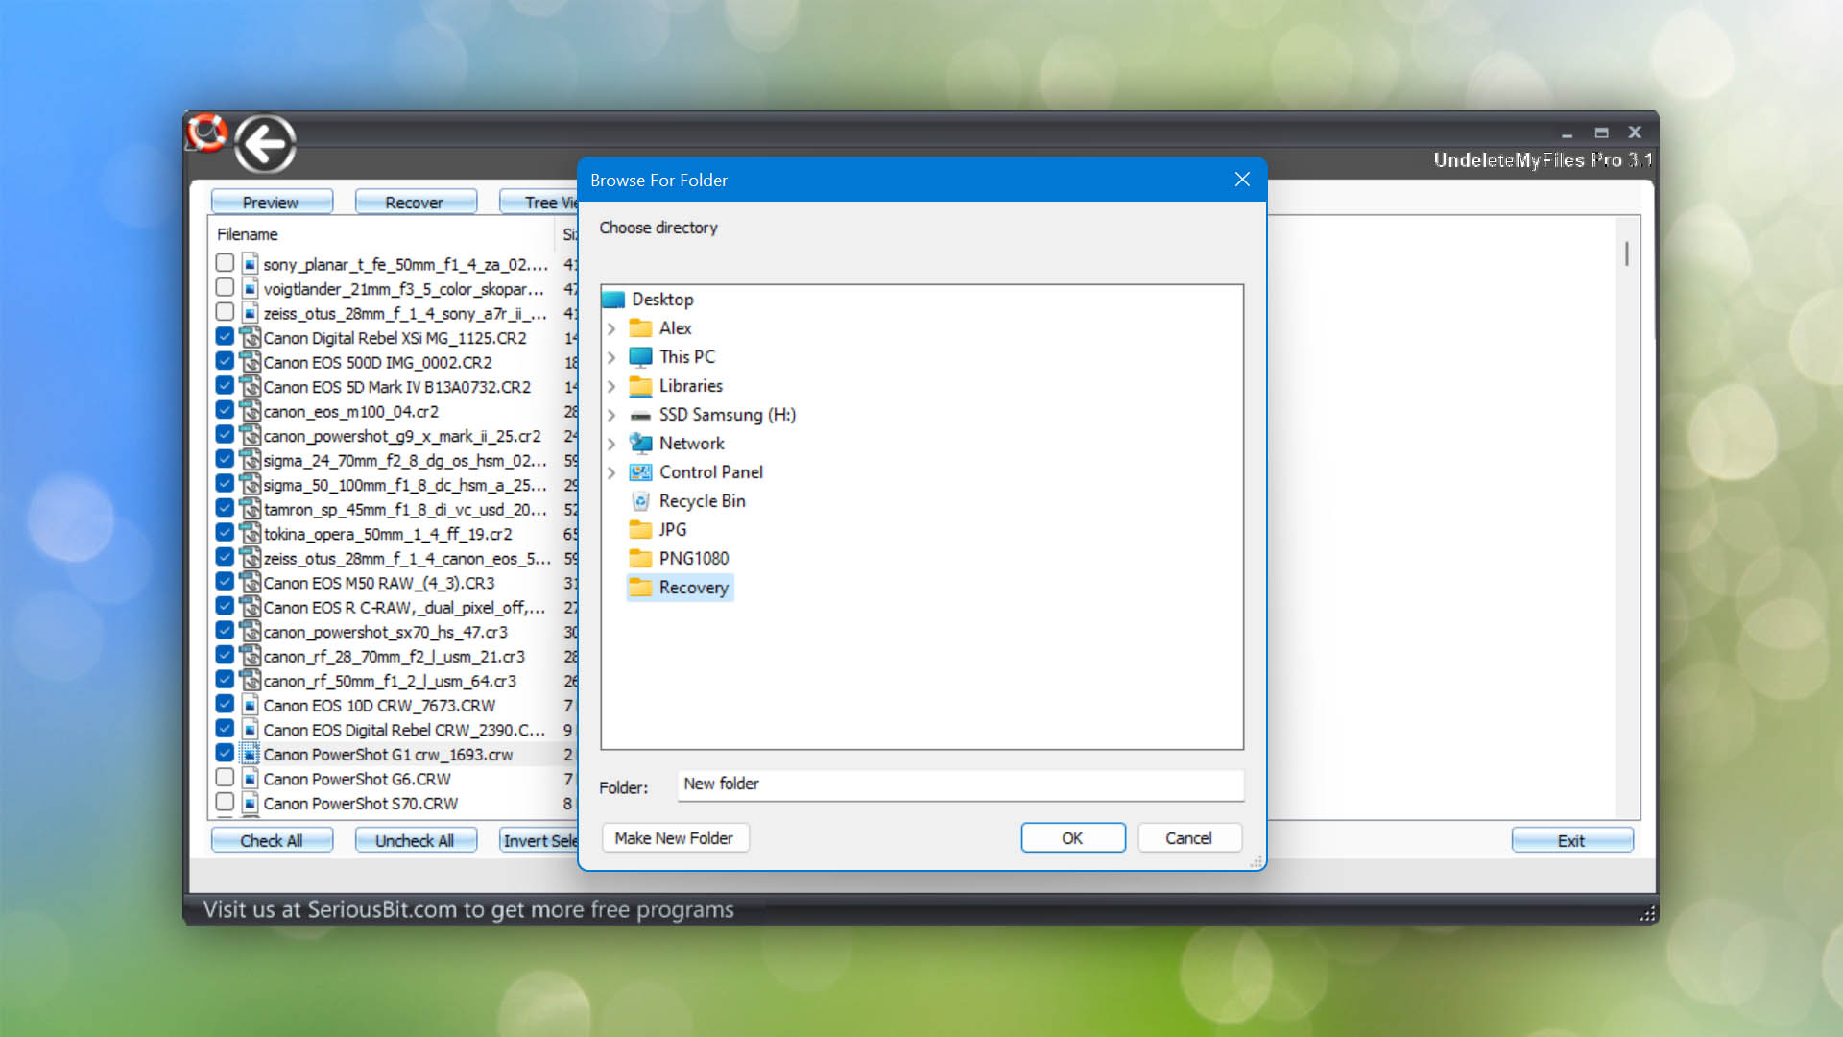Click the Libraries folder icon

(640, 386)
